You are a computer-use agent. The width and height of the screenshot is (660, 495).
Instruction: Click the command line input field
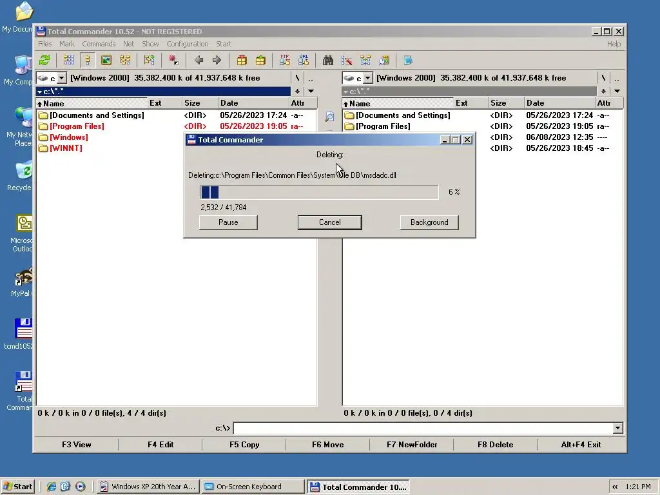point(423,428)
